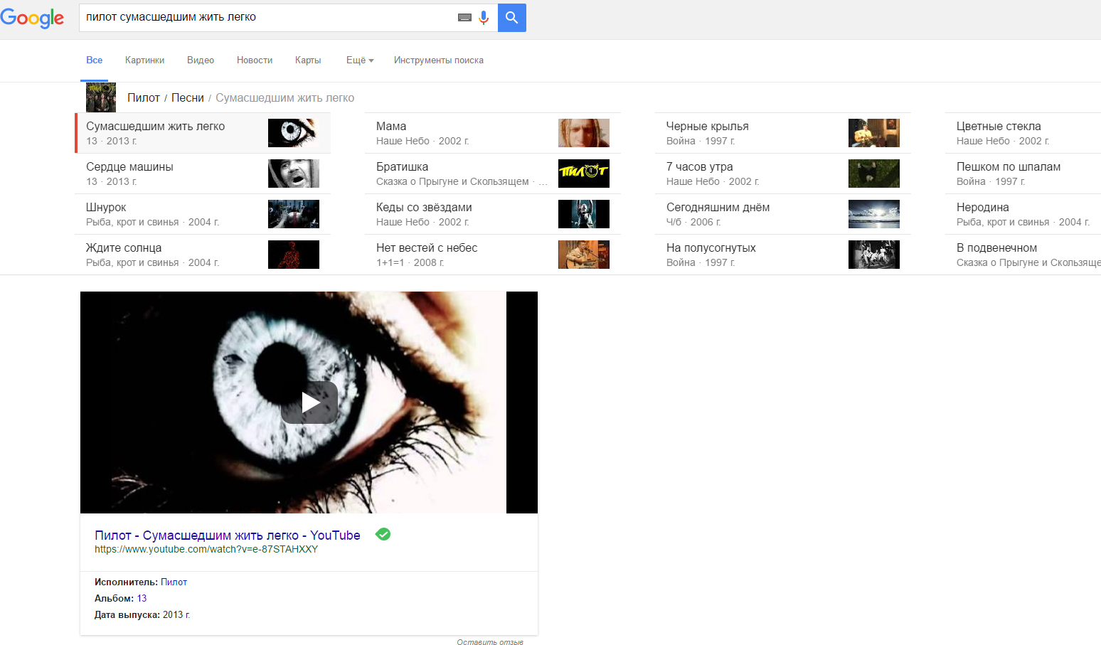Click Песни in the breadcrumb
The width and height of the screenshot is (1101, 645).
click(x=188, y=98)
